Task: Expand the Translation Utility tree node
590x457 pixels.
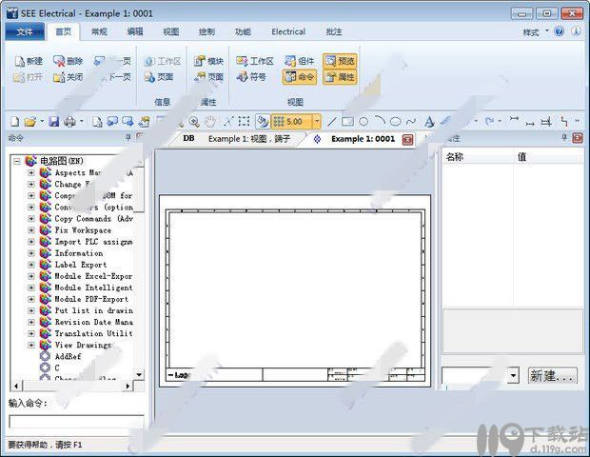Action: pyautogui.click(x=31, y=333)
